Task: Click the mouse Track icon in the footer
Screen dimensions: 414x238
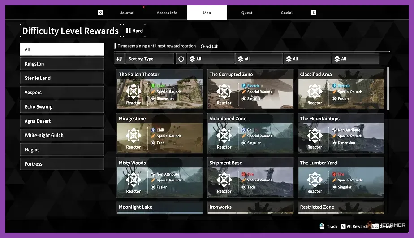Action: 322,226
